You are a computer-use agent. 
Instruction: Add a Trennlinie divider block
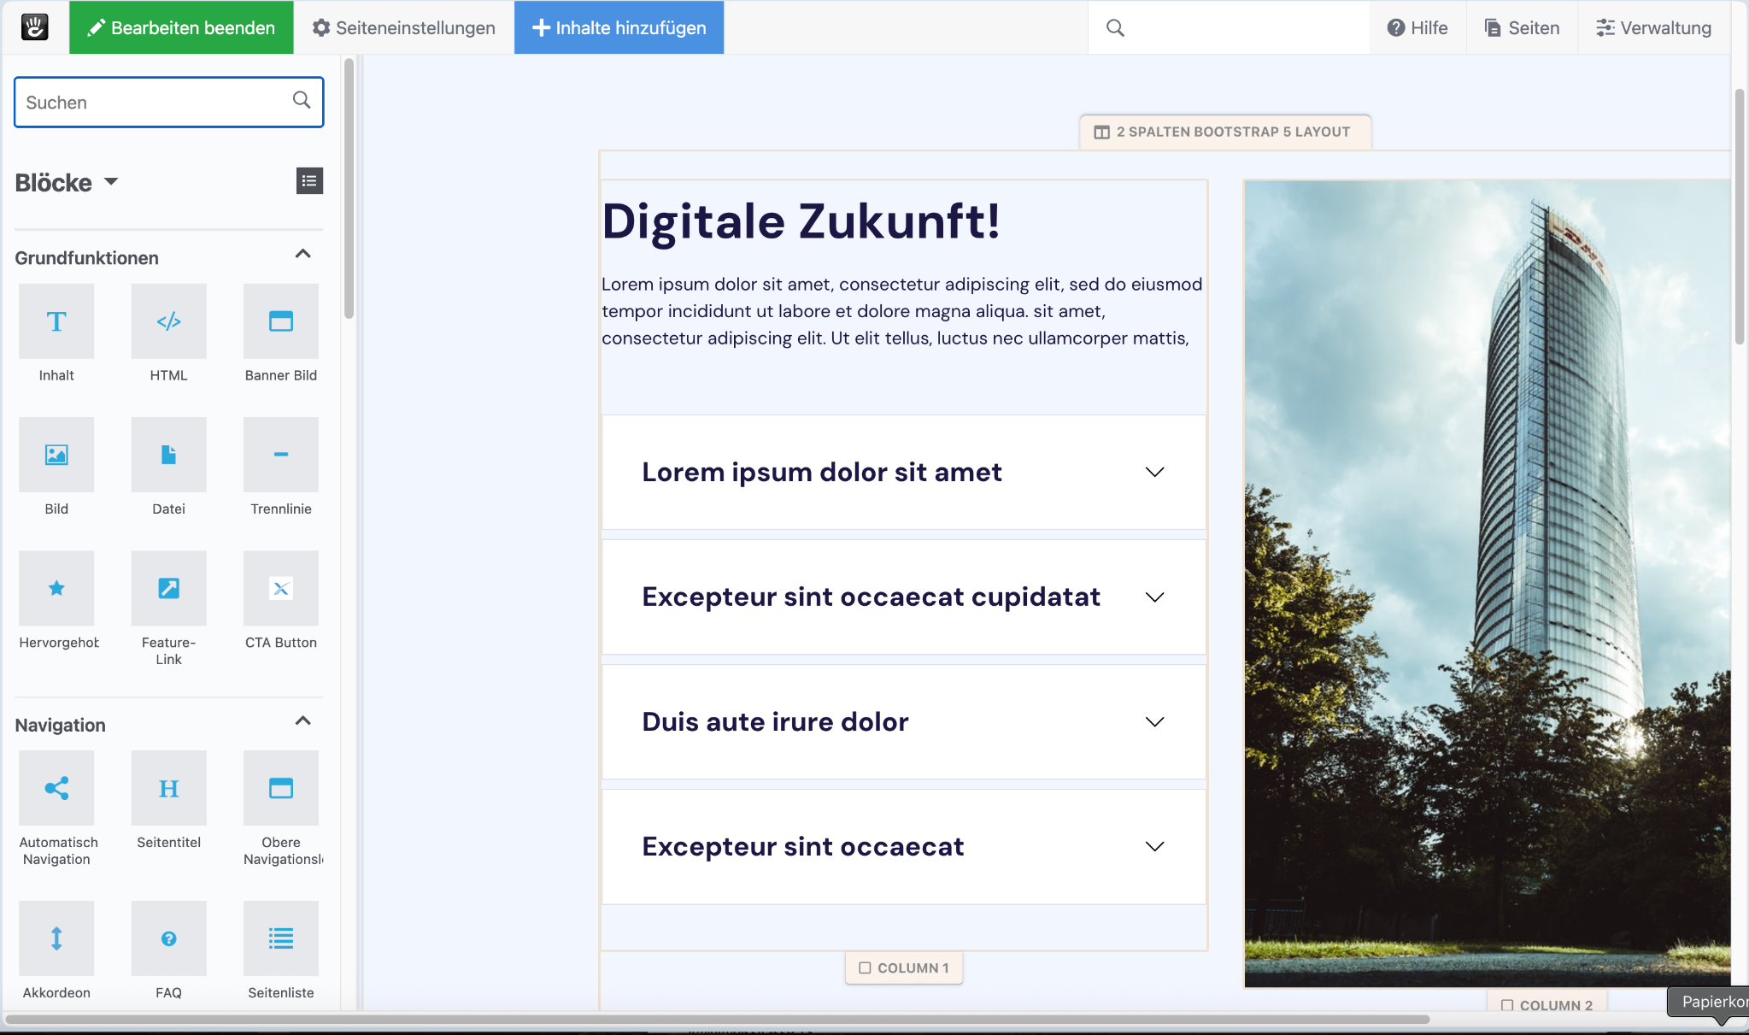(281, 455)
